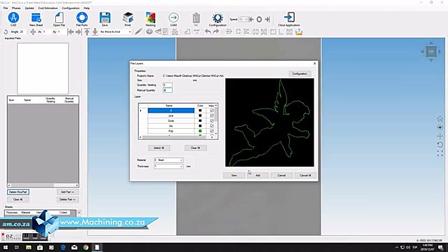This screenshot has height=252, width=448.
Task: Toggle import checkbox for Poly layer
Action: click(x=211, y=131)
